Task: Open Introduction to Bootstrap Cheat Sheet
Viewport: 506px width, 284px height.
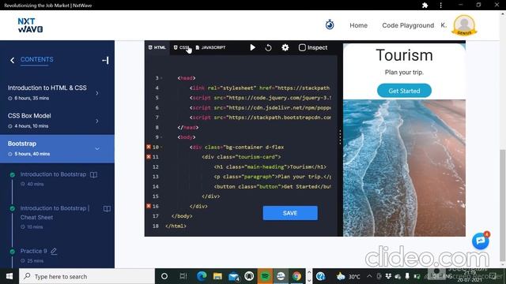Action: point(55,212)
